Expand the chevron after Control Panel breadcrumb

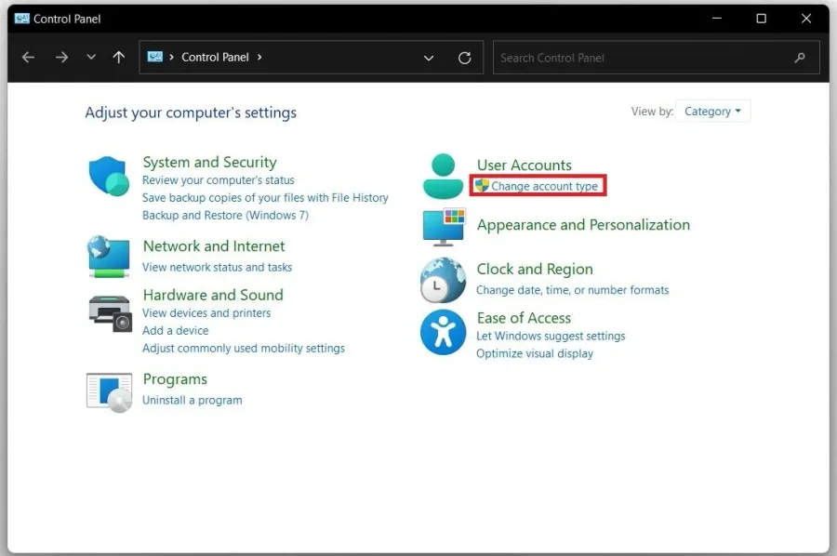(x=259, y=57)
